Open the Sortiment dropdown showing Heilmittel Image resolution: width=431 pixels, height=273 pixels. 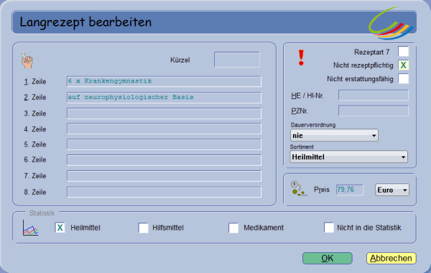point(348,157)
